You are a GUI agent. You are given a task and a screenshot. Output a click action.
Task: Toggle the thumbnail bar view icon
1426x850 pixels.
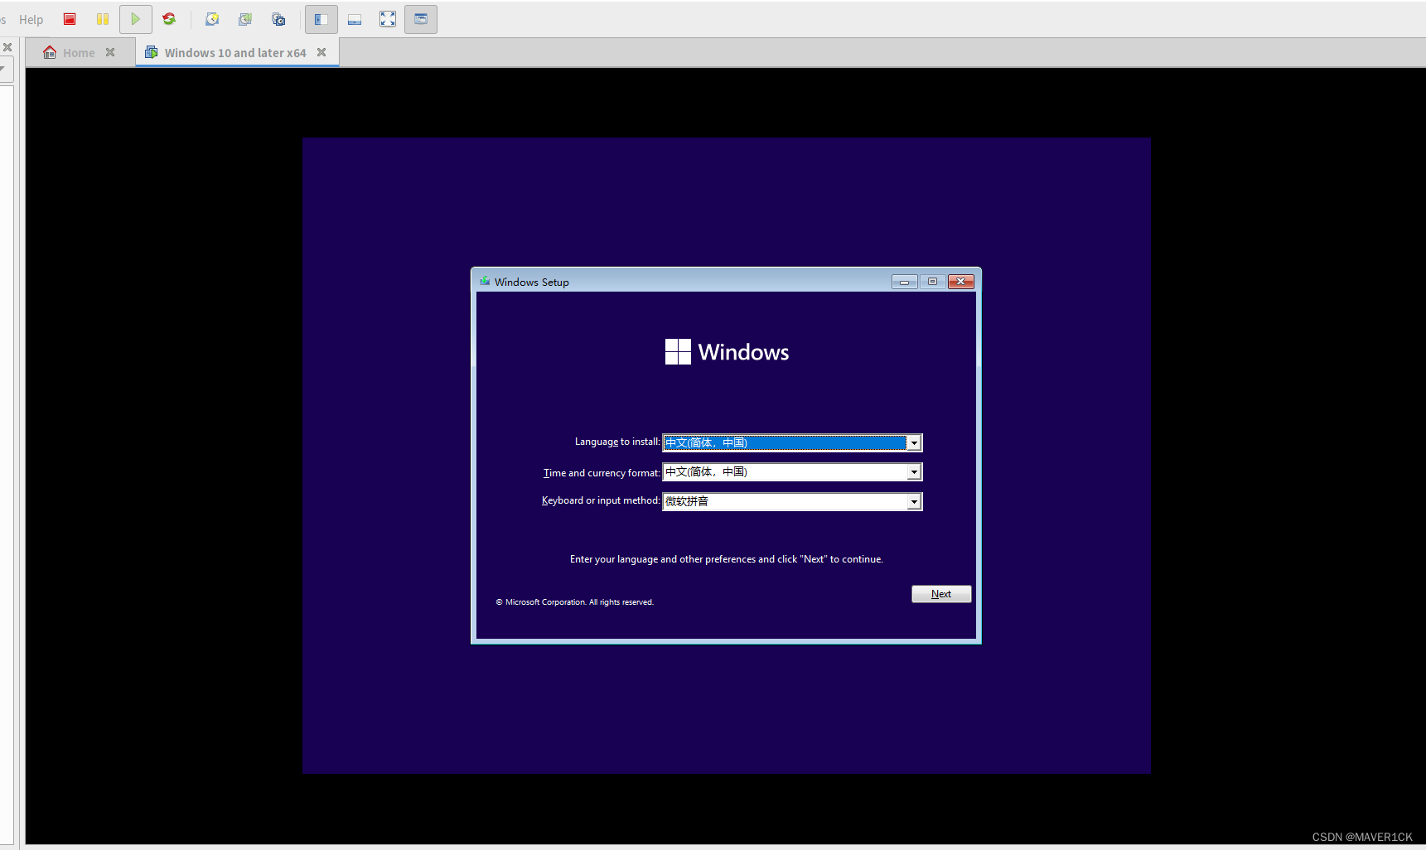[x=355, y=19]
